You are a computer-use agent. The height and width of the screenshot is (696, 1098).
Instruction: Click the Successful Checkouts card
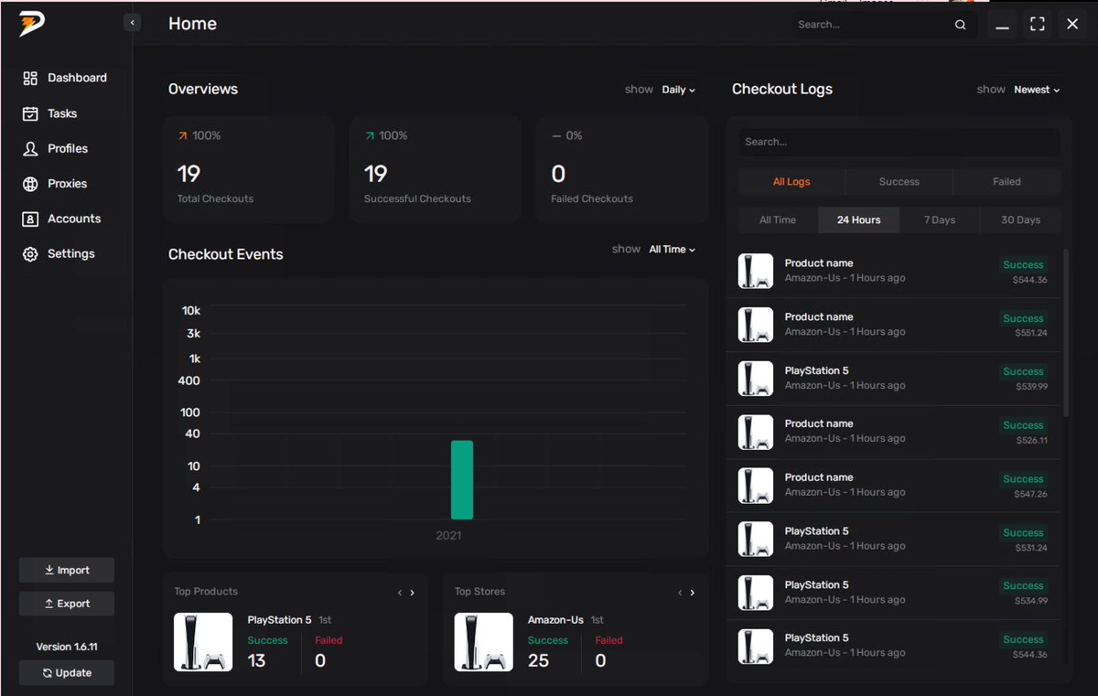pos(436,169)
